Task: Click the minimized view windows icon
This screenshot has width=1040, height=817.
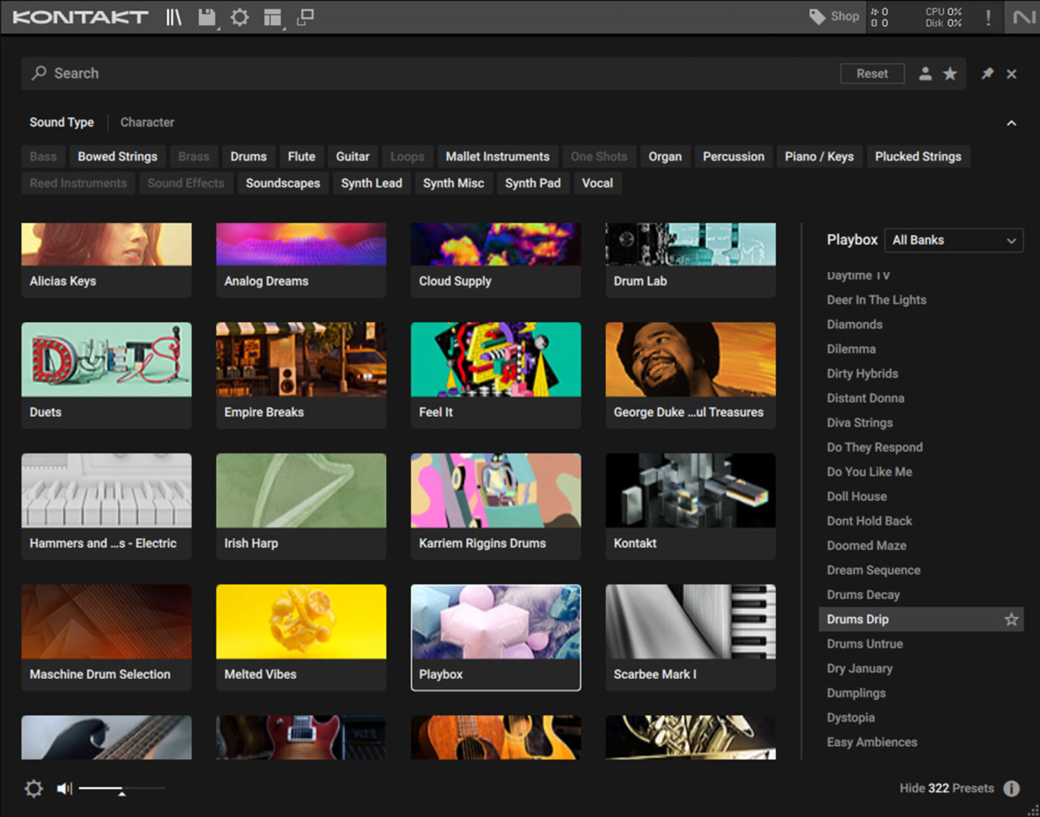Action: pyautogui.click(x=305, y=17)
